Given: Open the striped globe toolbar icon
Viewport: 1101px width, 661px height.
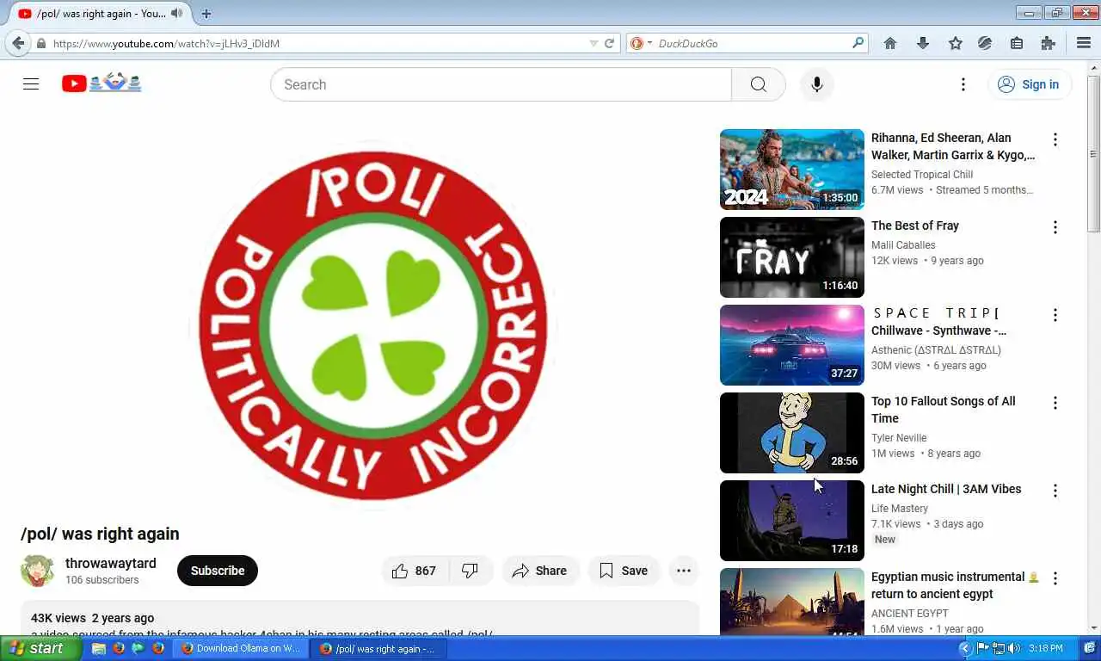Looking at the screenshot, I should pos(986,43).
